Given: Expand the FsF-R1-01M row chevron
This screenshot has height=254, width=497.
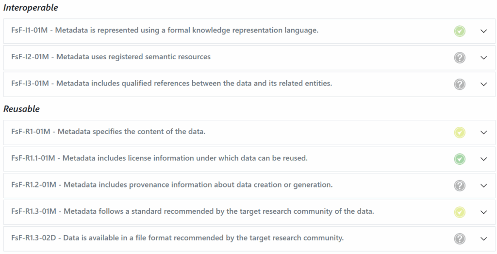Looking at the screenshot, I should pos(483,133).
